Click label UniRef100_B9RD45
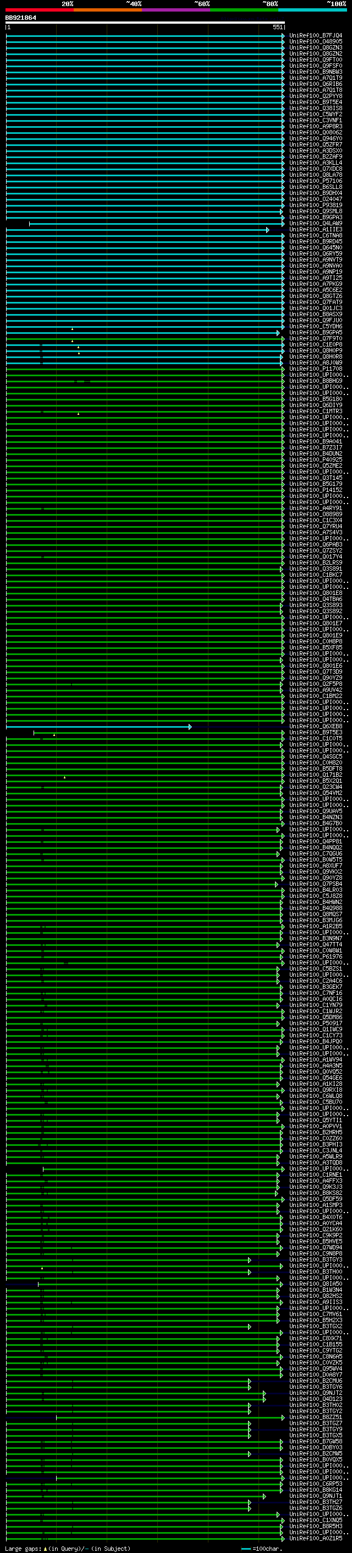The image size is (352, 1553). [x=316, y=242]
